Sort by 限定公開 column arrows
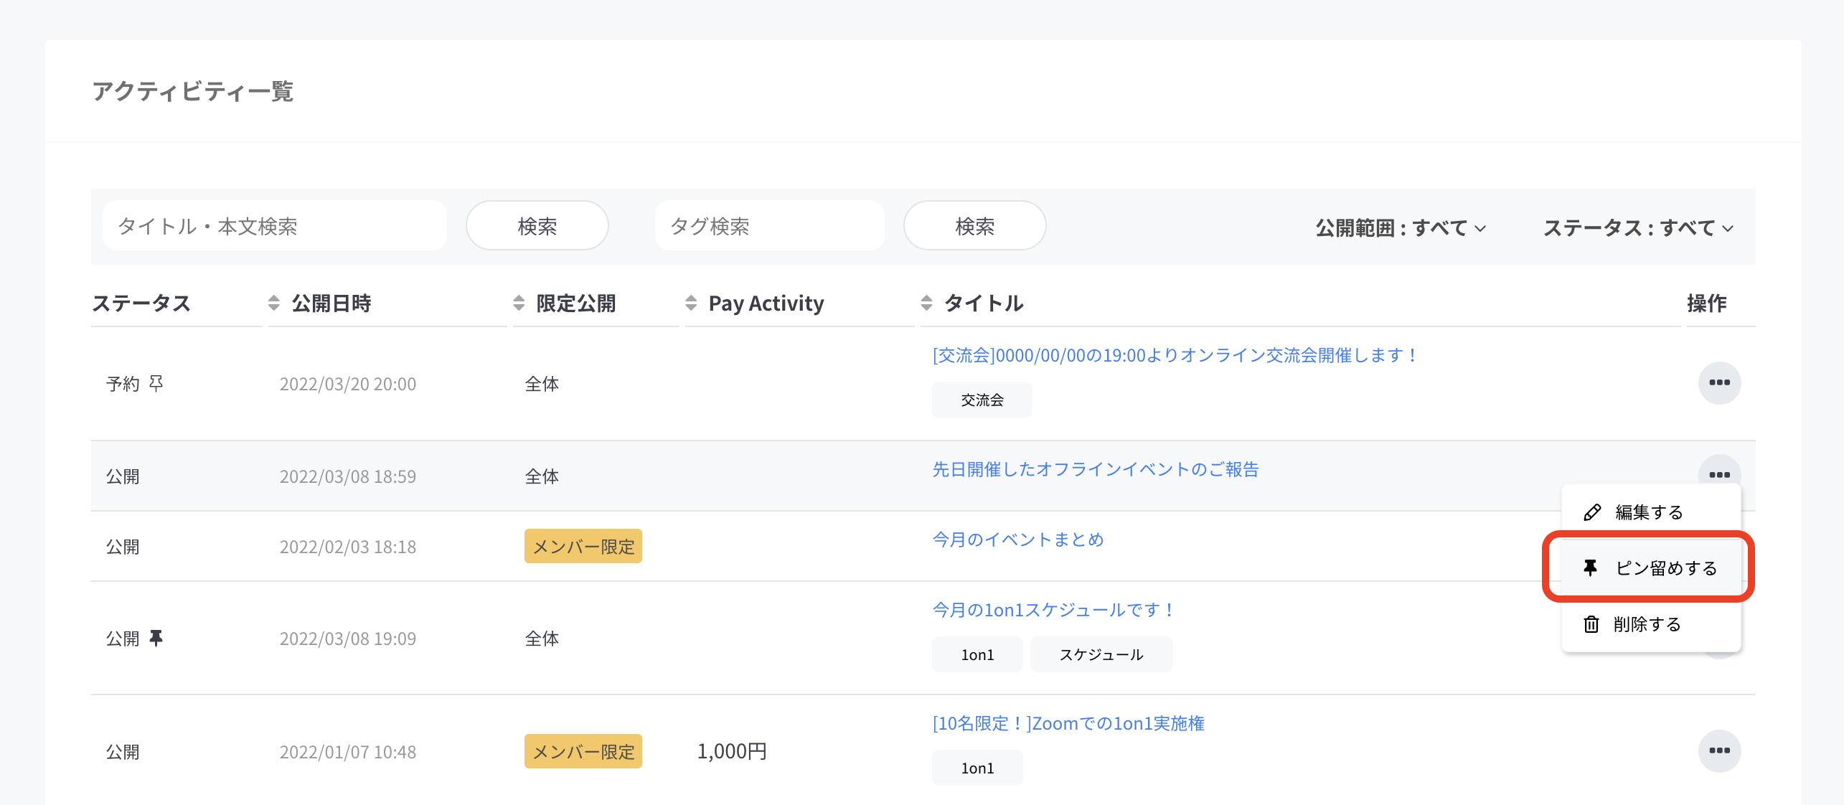This screenshot has height=805, width=1844. click(519, 303)
